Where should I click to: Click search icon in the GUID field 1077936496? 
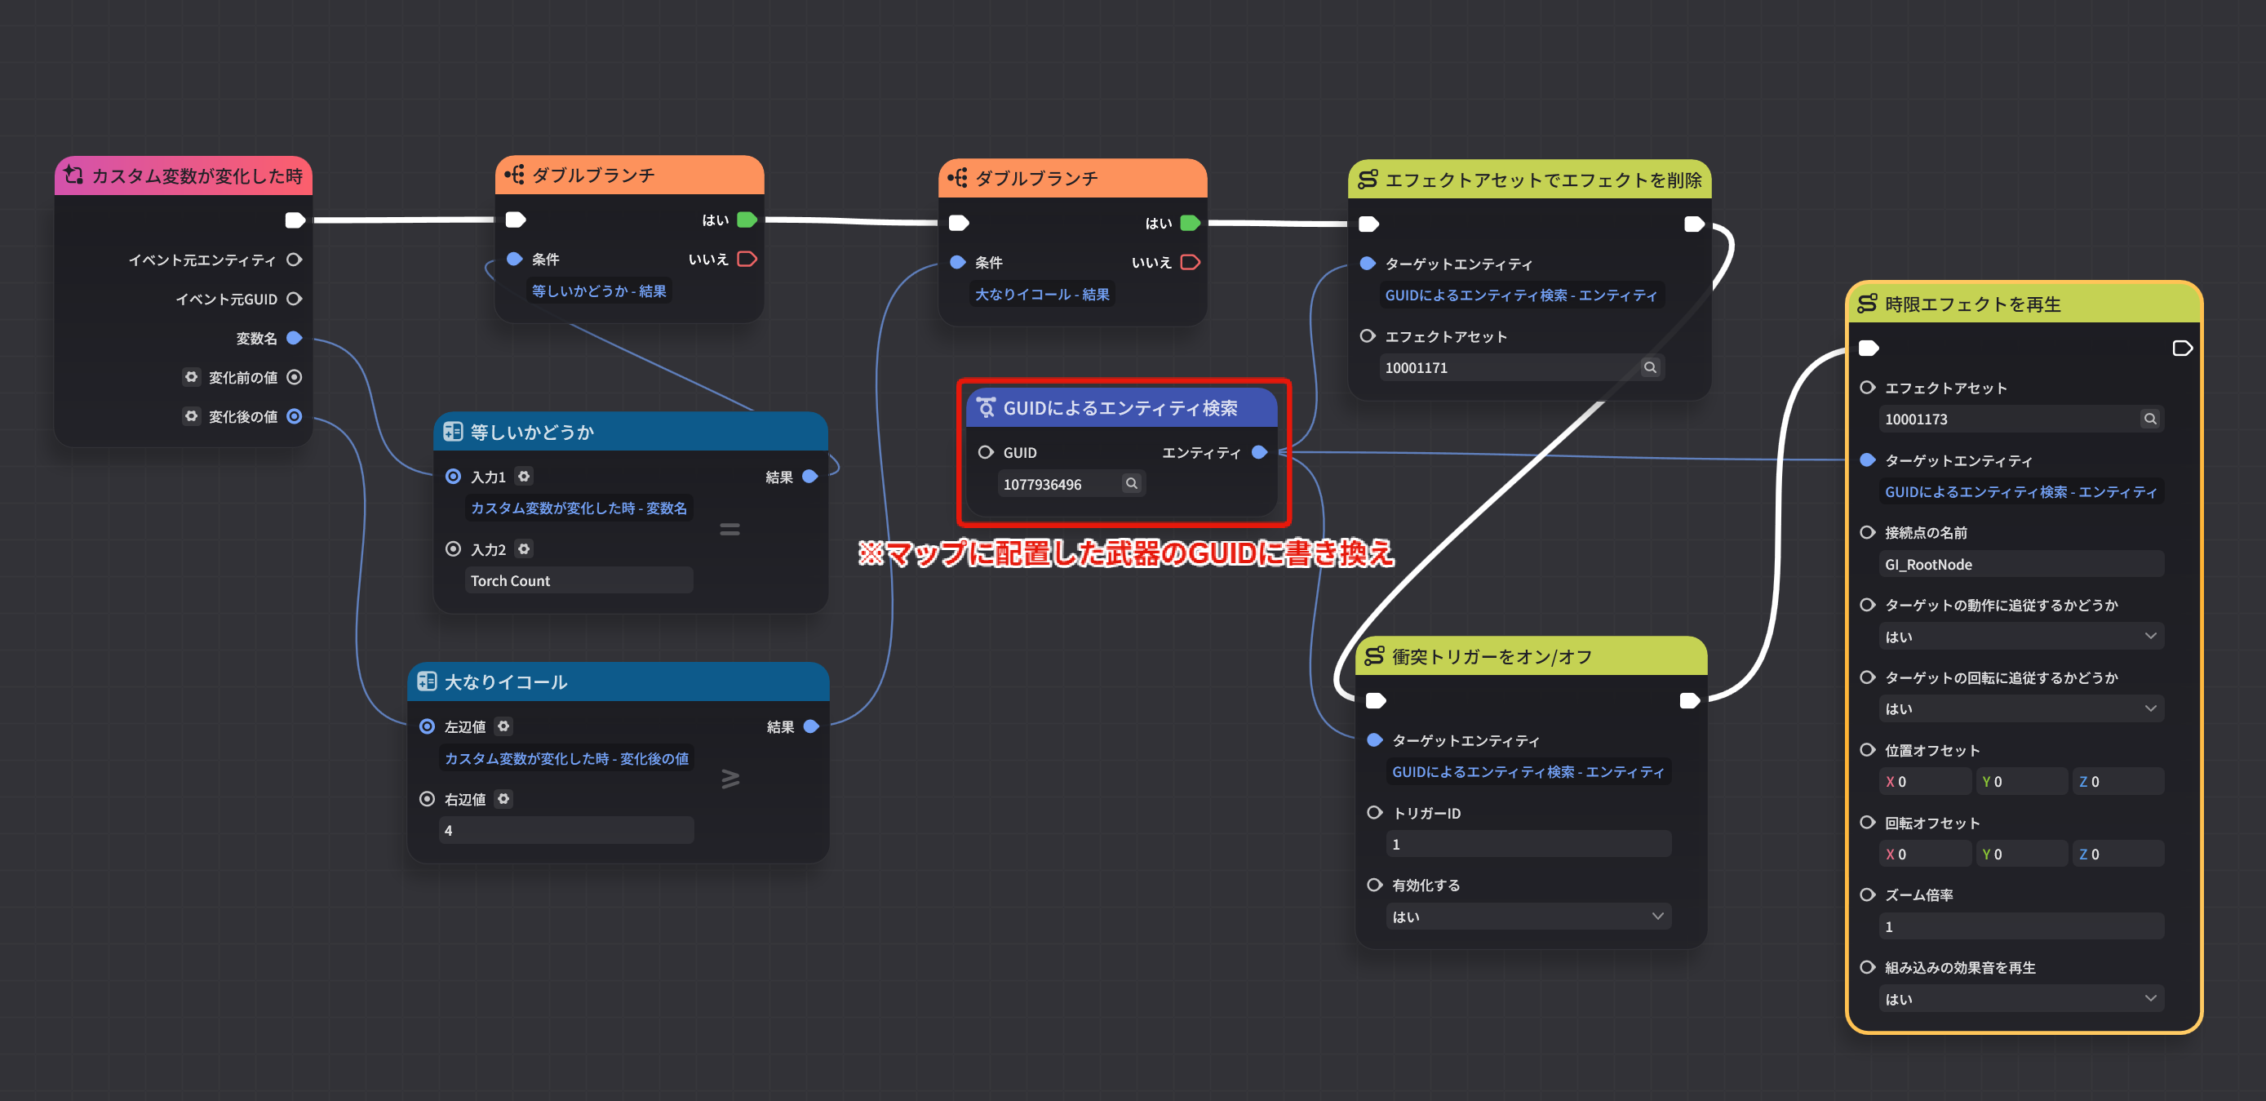1131,483
